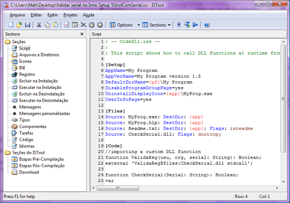
Task: Create a new script with New icon
Action: pos(11,25)
